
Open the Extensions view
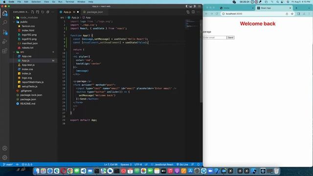[x=5, y=51]
